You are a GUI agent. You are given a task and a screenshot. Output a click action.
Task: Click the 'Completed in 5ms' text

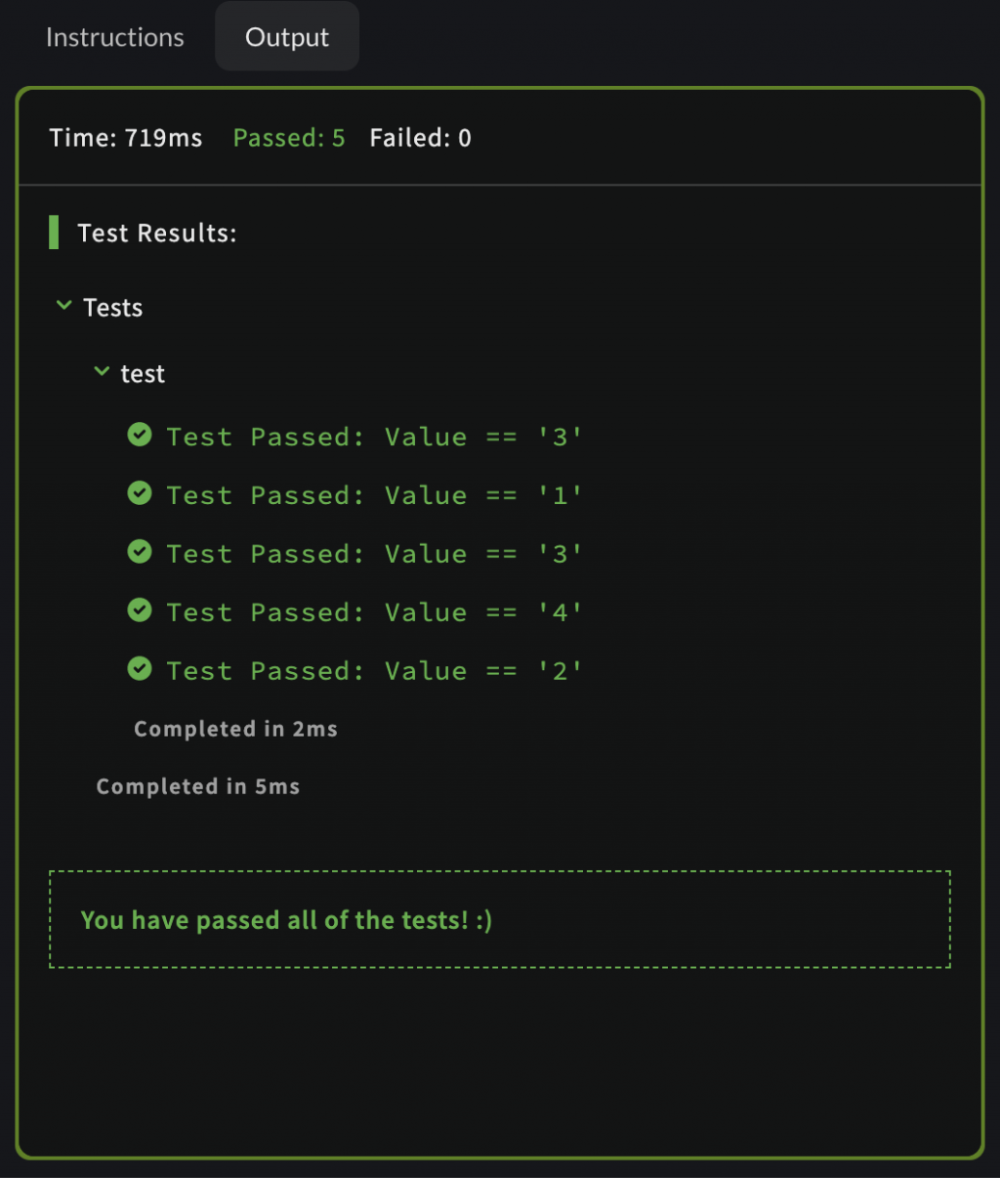point(197,786)
